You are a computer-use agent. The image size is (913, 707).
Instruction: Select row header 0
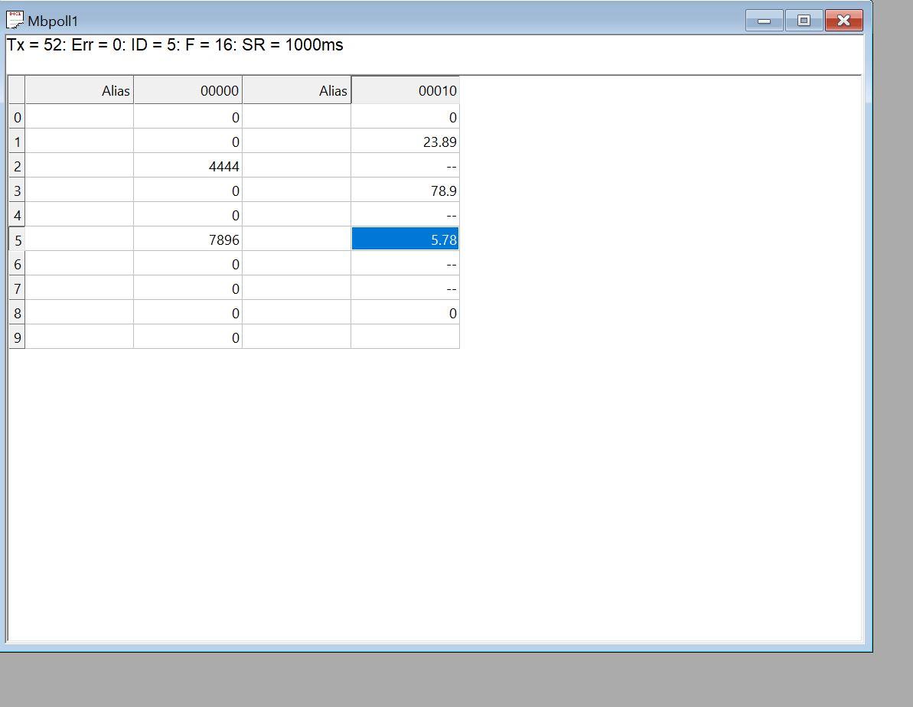[x=16, y=117]
